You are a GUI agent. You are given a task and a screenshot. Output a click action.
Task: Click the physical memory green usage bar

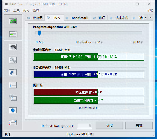[x=89, y=57]
